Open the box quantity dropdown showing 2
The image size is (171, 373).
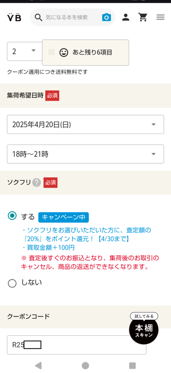pyautogui.click(x=25, y=51)
